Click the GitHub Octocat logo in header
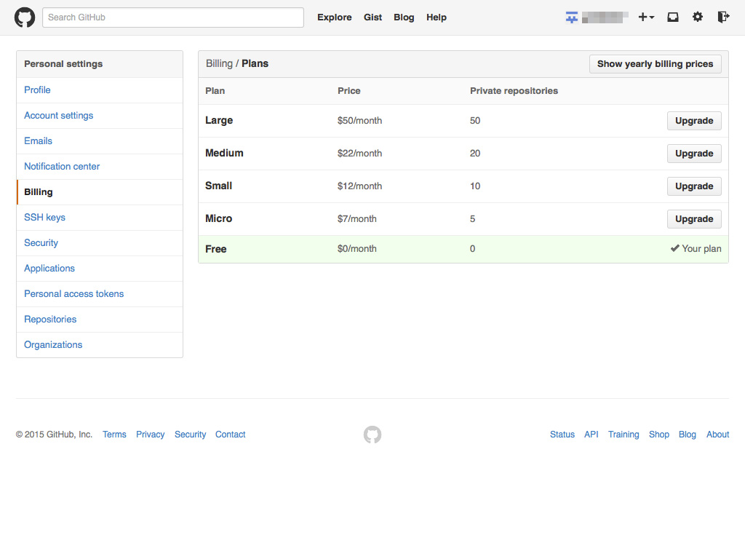 tap(25, 17)
